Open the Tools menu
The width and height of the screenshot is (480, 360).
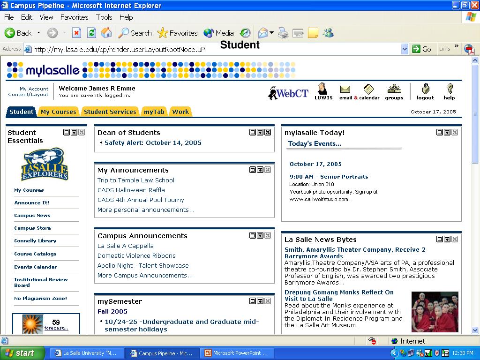[104, 17]
